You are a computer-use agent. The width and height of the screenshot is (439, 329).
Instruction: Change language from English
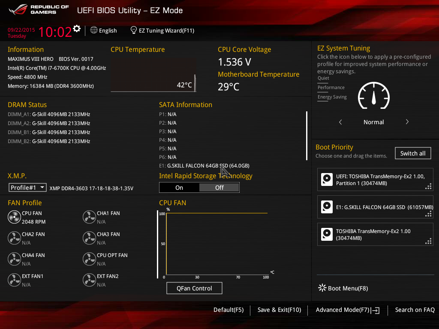(x=104, y=30)
